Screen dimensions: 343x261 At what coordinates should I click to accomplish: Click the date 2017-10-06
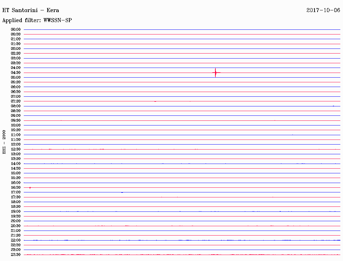[x=323, y=10]
